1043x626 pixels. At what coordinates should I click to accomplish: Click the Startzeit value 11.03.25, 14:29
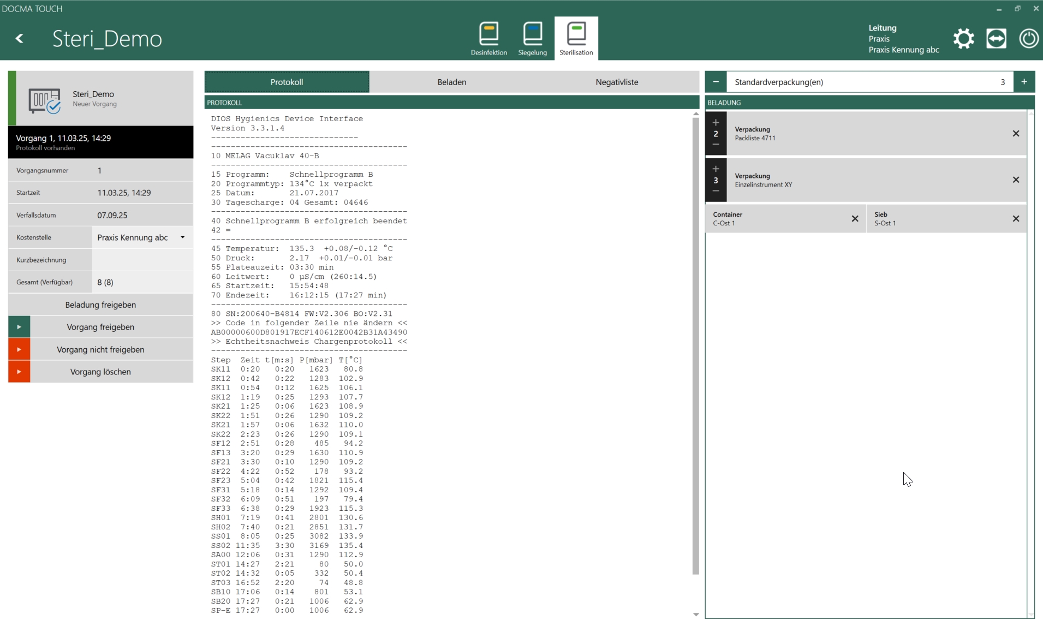coord(124,193)
